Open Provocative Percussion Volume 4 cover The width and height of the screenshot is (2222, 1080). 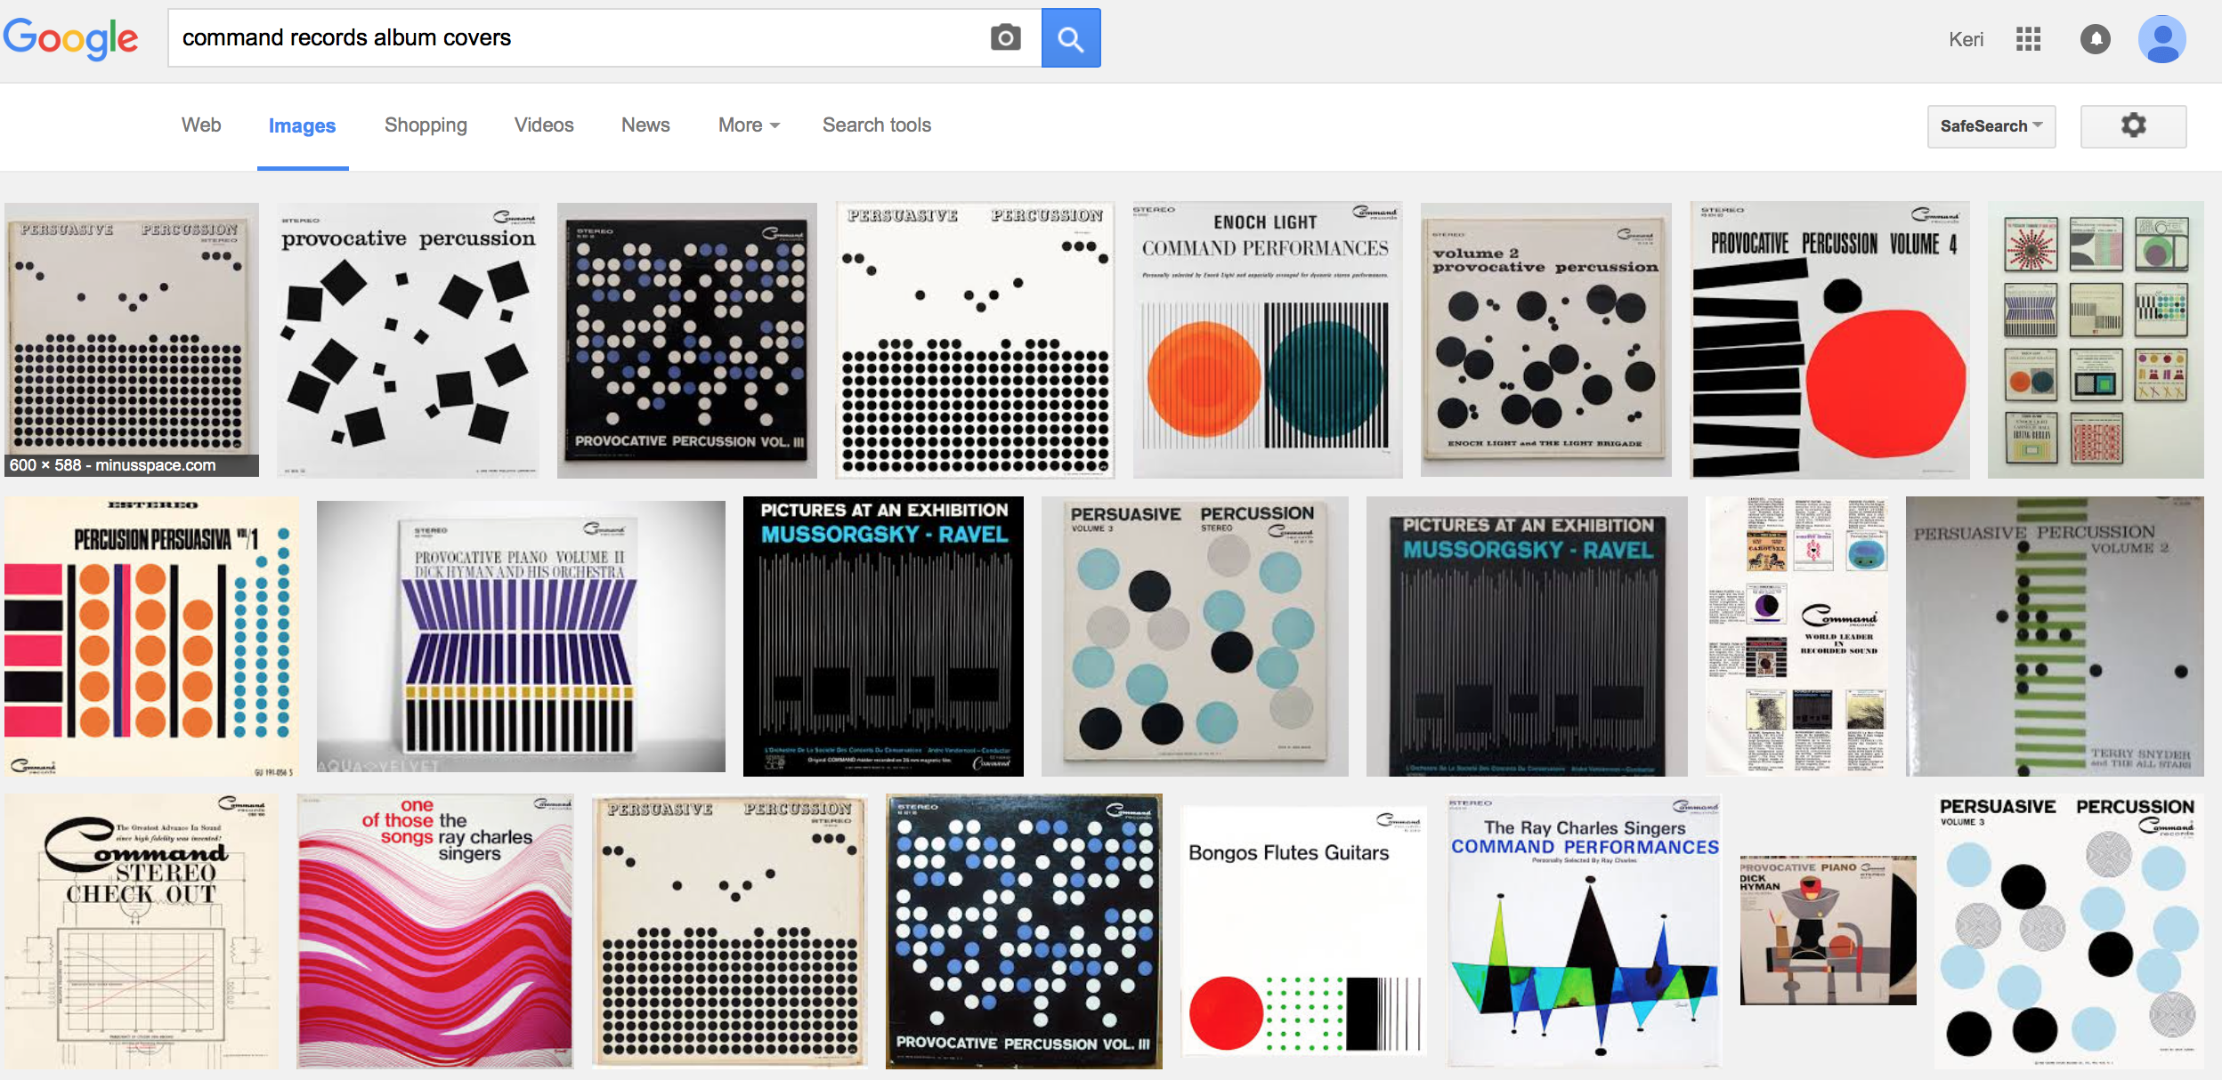point(1829,340)
